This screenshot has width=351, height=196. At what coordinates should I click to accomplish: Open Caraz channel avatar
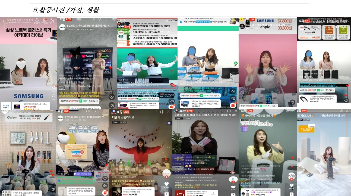[61, 118]
